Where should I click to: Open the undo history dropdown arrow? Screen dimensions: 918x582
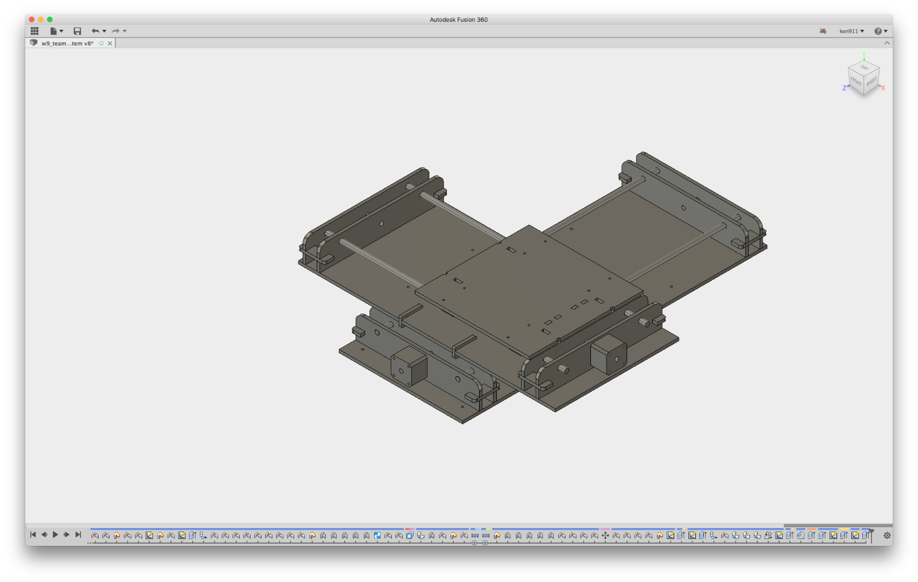104,31
